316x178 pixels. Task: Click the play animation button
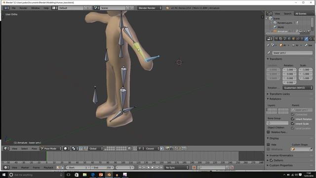click(153, 168)
